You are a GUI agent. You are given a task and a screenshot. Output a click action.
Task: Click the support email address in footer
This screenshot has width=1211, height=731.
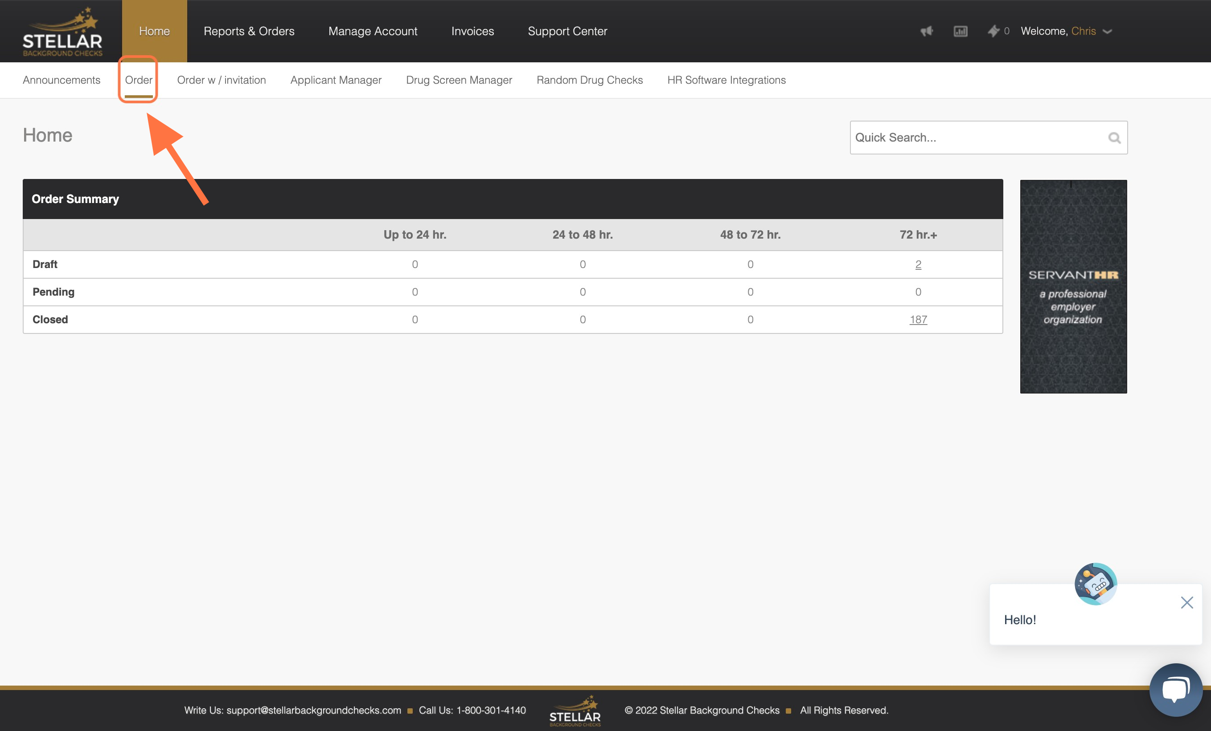pyautogui.click(x=314, y=711)
